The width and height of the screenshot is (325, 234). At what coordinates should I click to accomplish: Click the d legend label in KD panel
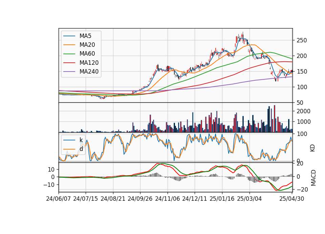(x=81, y=149)
